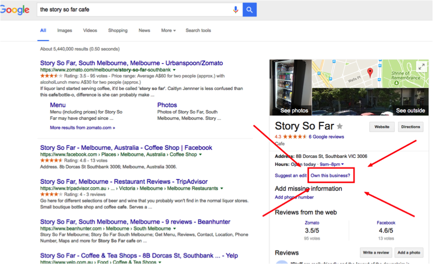Open the Zomato Menu sitelink

(57, 105)
